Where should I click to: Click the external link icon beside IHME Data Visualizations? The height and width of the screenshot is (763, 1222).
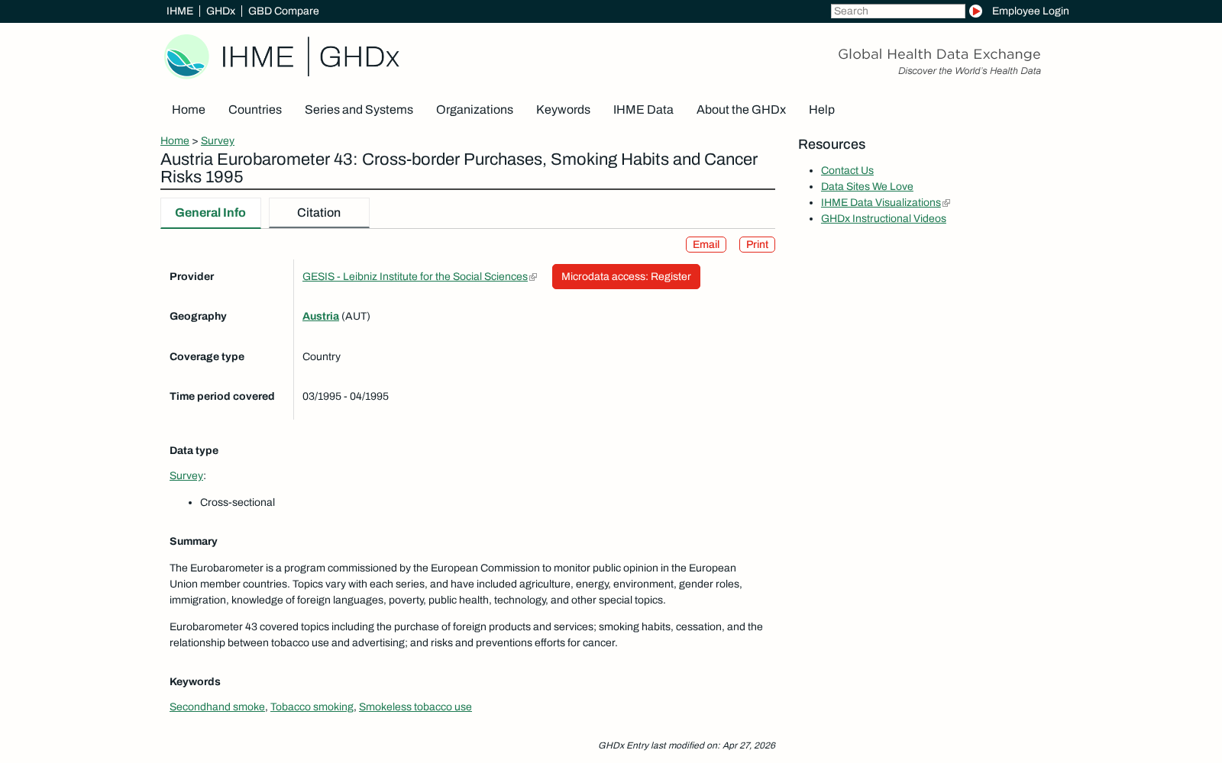946,203
